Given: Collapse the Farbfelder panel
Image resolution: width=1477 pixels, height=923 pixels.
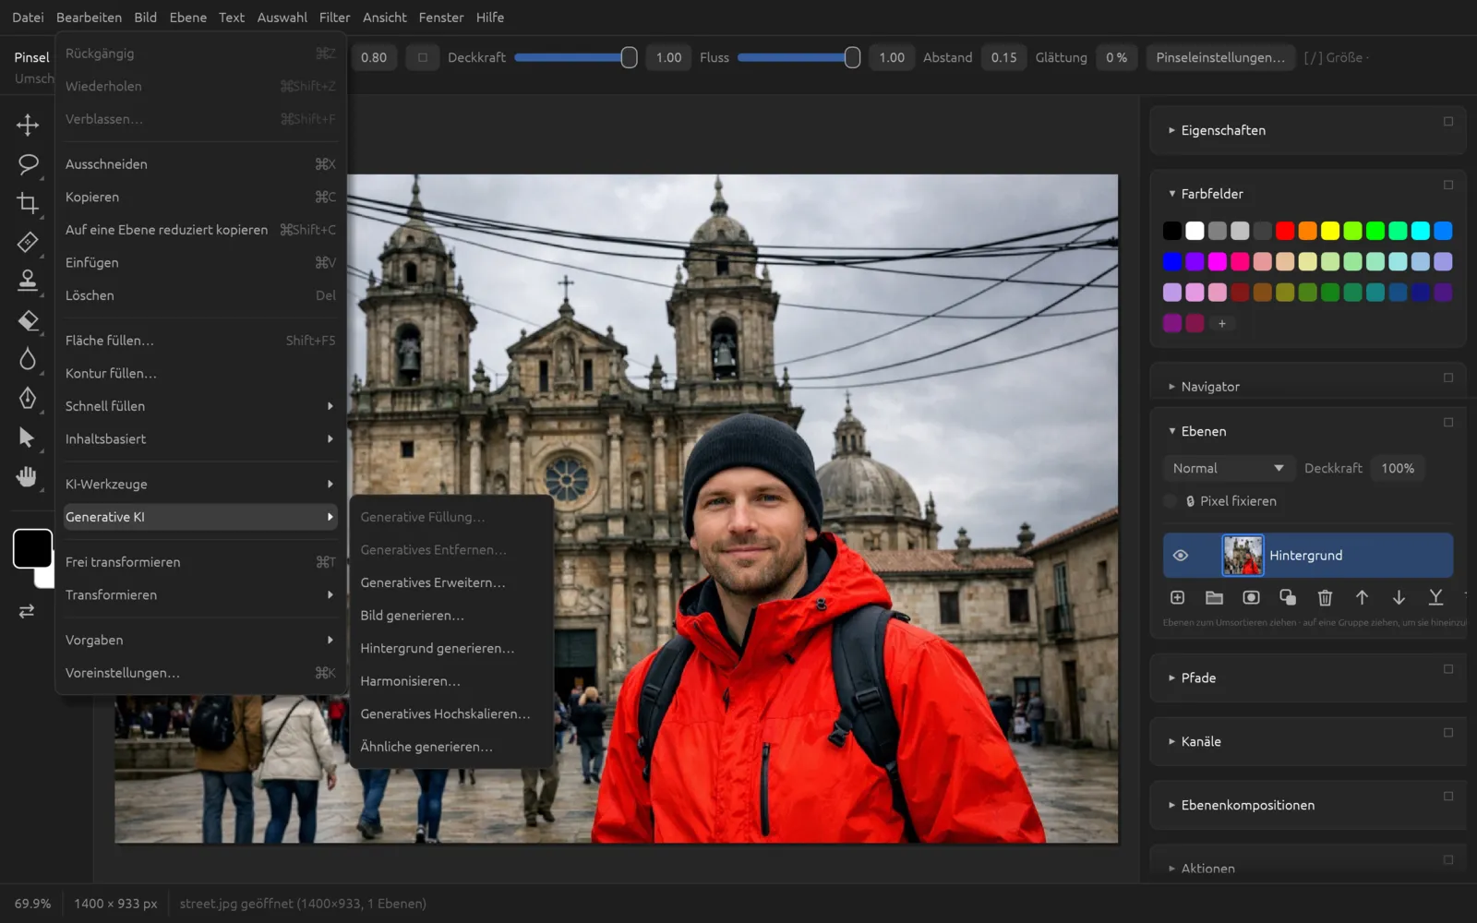Looking at the screenshot, I should 1171,194.
